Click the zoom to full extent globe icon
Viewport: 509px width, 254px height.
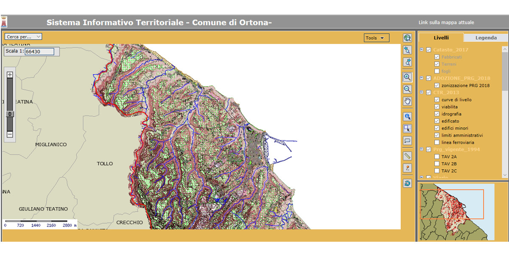[x=407, y=38]
